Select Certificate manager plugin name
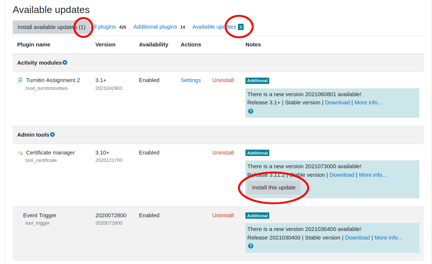 [50, 153]
